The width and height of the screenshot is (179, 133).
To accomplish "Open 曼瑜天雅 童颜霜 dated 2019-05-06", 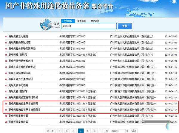I will coord(18,55).
